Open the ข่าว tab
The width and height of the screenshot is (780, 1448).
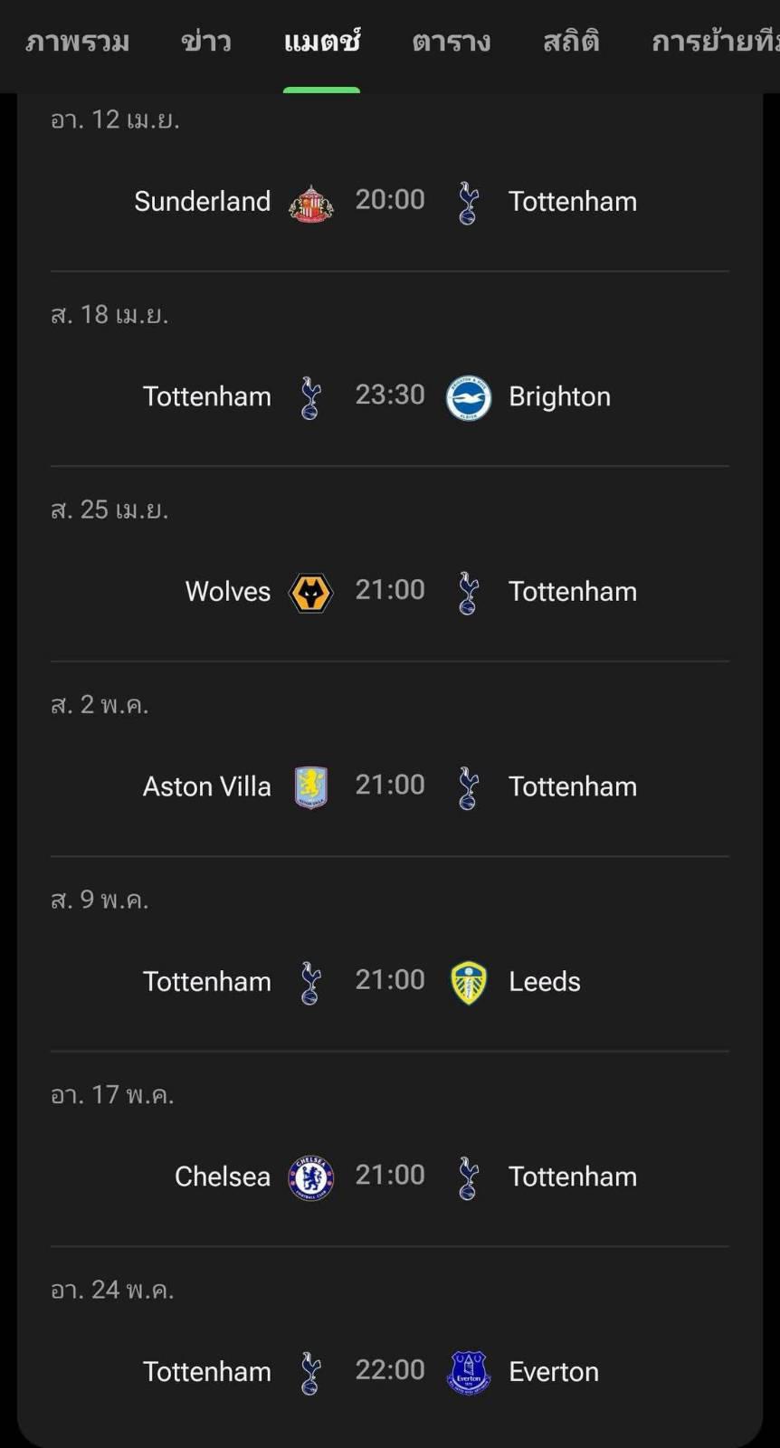tap(206, 42)
